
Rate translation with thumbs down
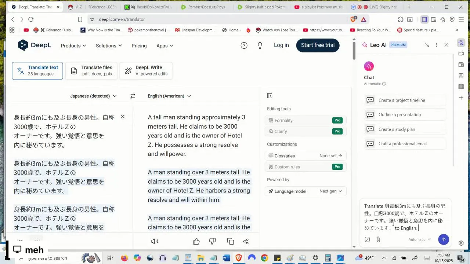[x=212, y=241]
